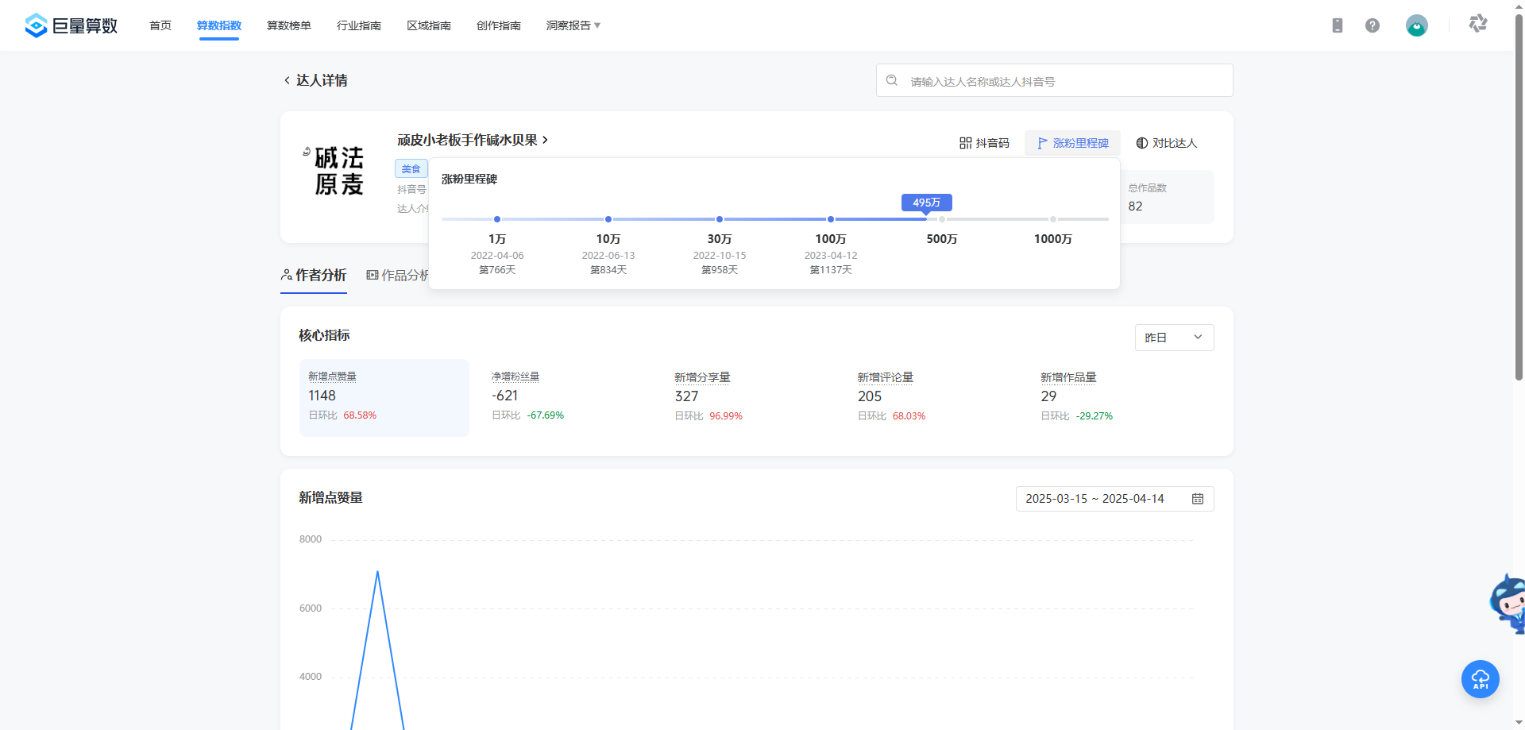This screenshot has width=1525, height=730.
Task: Click the calendar icon in date range
Action: pos(1198,499)
